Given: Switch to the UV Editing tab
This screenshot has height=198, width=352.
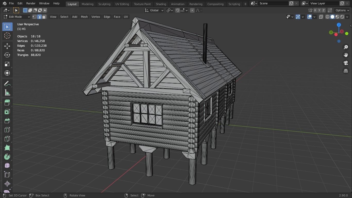Looking at the screenshot, I should pyautogui.click(x=122, y=4).
